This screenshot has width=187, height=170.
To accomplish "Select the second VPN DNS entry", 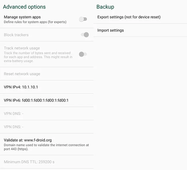I will point(14,127).
